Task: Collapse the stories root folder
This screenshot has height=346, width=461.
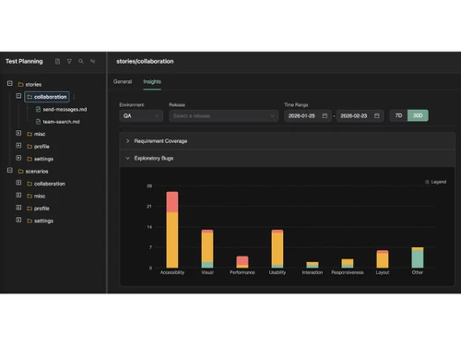Action: pos(10,83)
